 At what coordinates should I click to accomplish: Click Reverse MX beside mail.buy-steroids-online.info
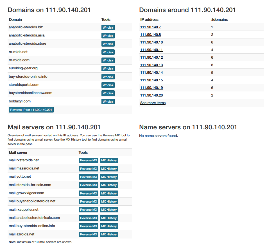pos(89,226)
